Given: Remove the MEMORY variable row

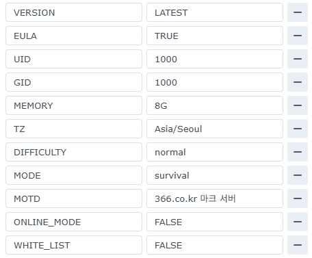Looking at the screenshot, I should (298, 105).
